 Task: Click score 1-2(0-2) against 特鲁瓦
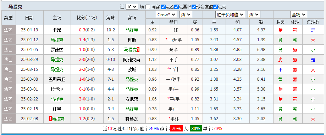click(x=87, y=119)
